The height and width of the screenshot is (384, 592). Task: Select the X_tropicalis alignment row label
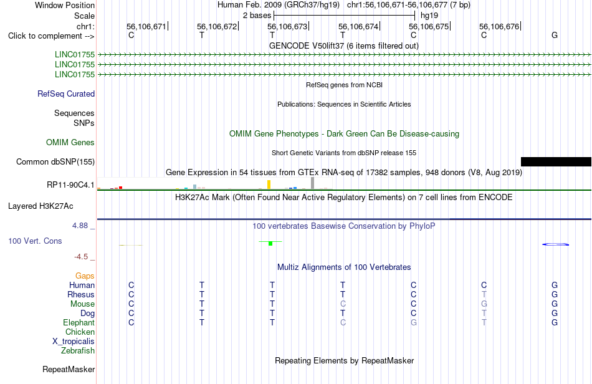[74, 342]
